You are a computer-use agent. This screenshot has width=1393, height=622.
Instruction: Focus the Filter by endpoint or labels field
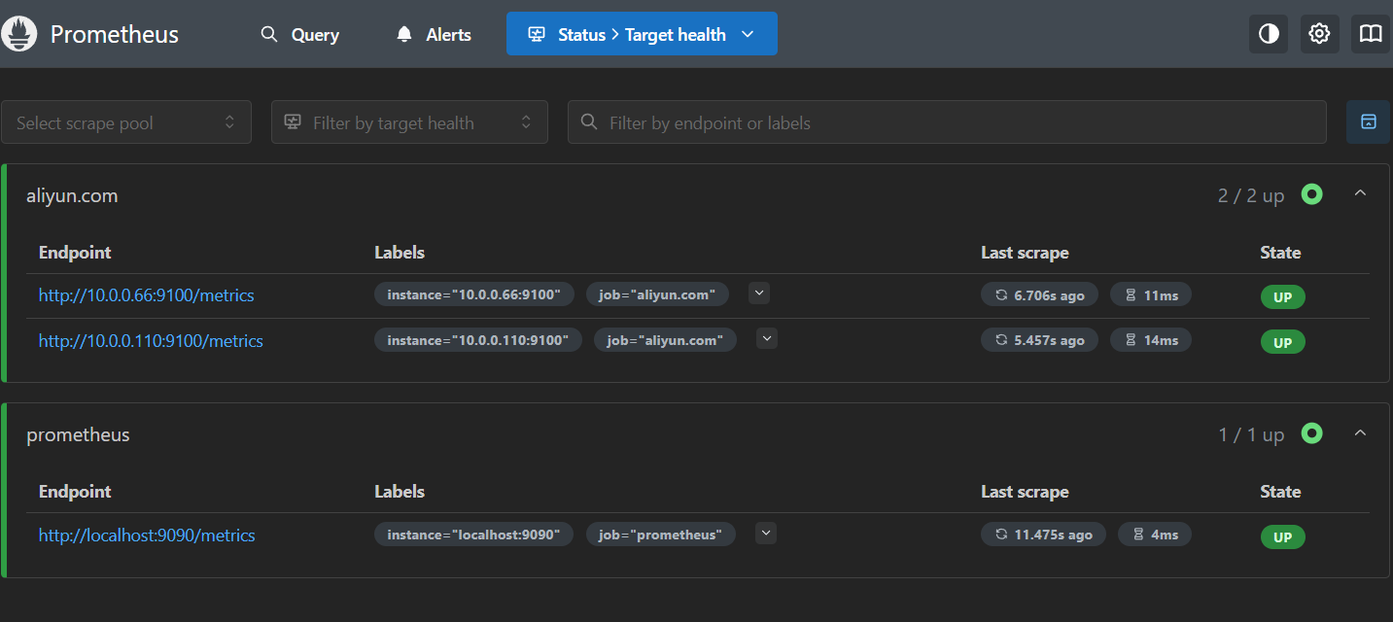(947, 122)
